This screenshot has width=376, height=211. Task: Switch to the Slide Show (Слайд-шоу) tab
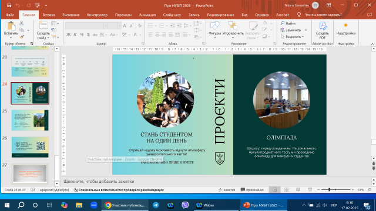click(172, 15)
